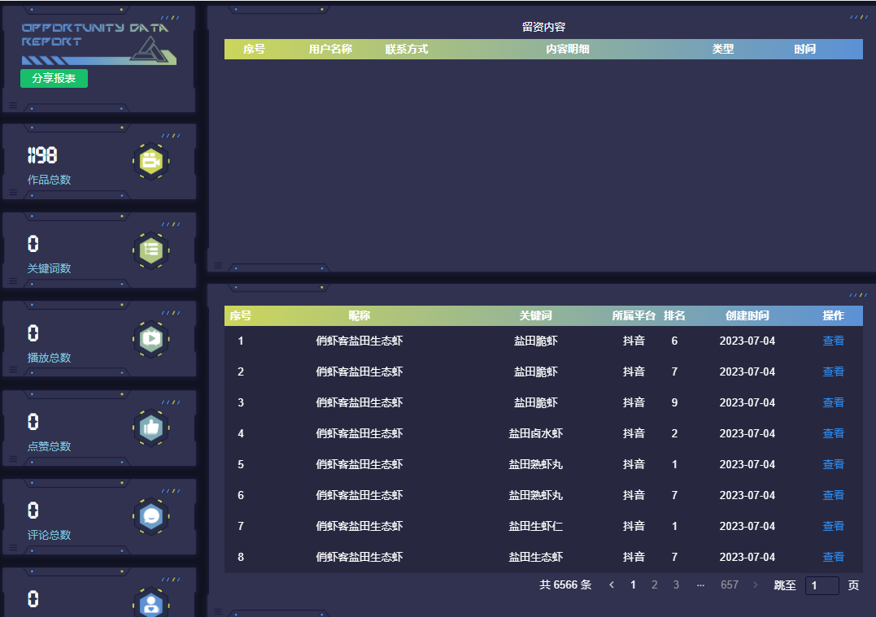Click the 用户名称 header in 留资内容
This screenshot has width=876, height=617.
[x=330, y=49]
